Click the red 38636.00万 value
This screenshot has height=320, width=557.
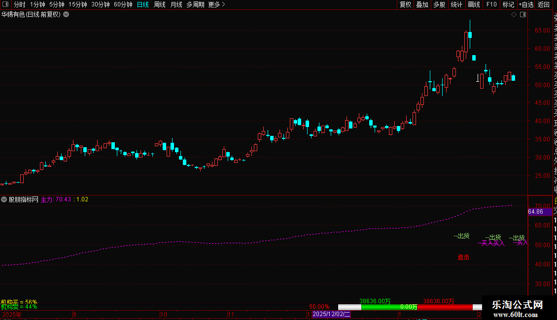(x=439, y=301)
